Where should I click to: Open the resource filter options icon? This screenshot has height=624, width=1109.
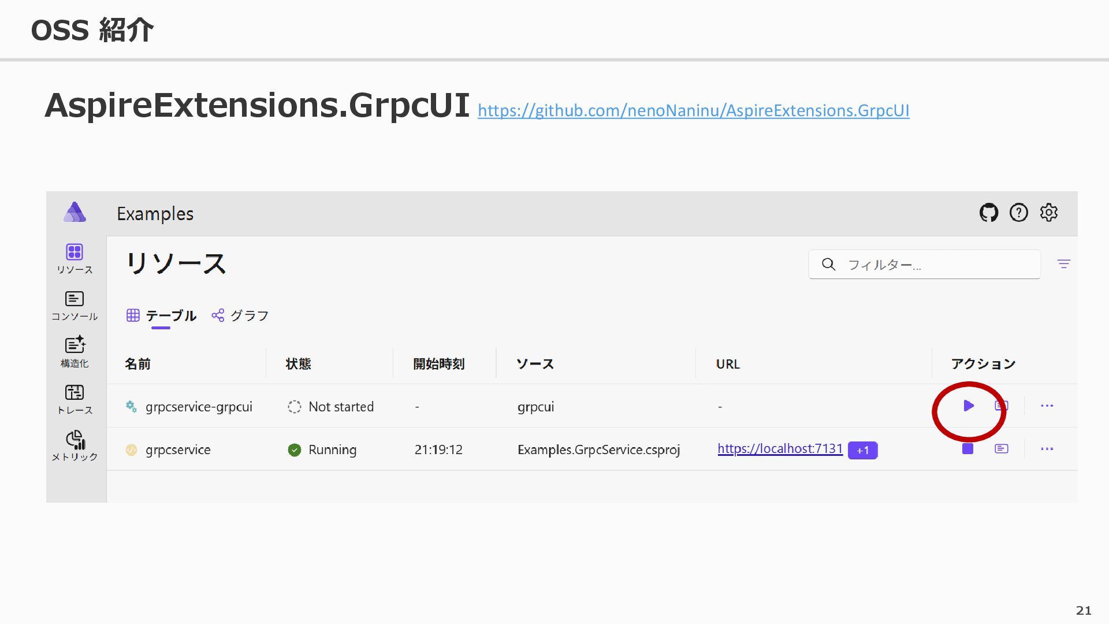coord(1063,264)
